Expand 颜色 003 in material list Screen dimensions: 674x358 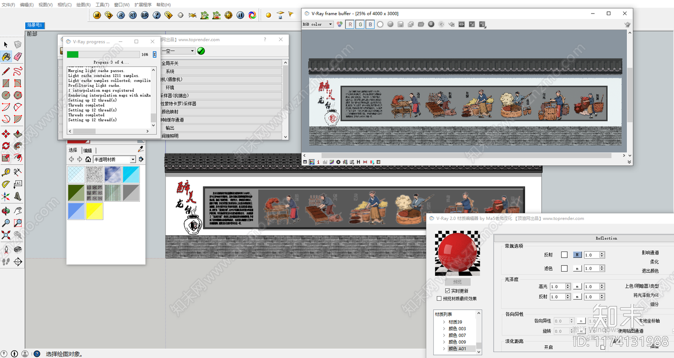[444, 329]
